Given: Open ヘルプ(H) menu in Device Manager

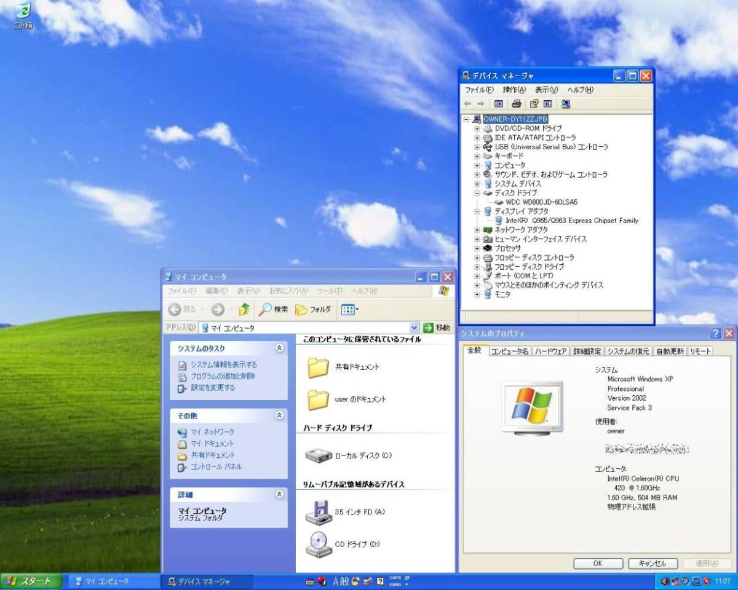Looking at the screenshot, I should pos(580,90).
